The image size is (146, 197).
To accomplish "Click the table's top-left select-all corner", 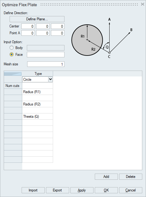I will click(13, 74).
